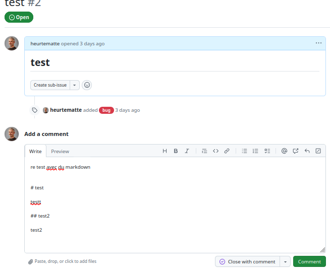The height and width of the screenshot is (278, 330).
Task: Expand the Create sub-issue dropdown arrow
Action: [x=75, y=85]
